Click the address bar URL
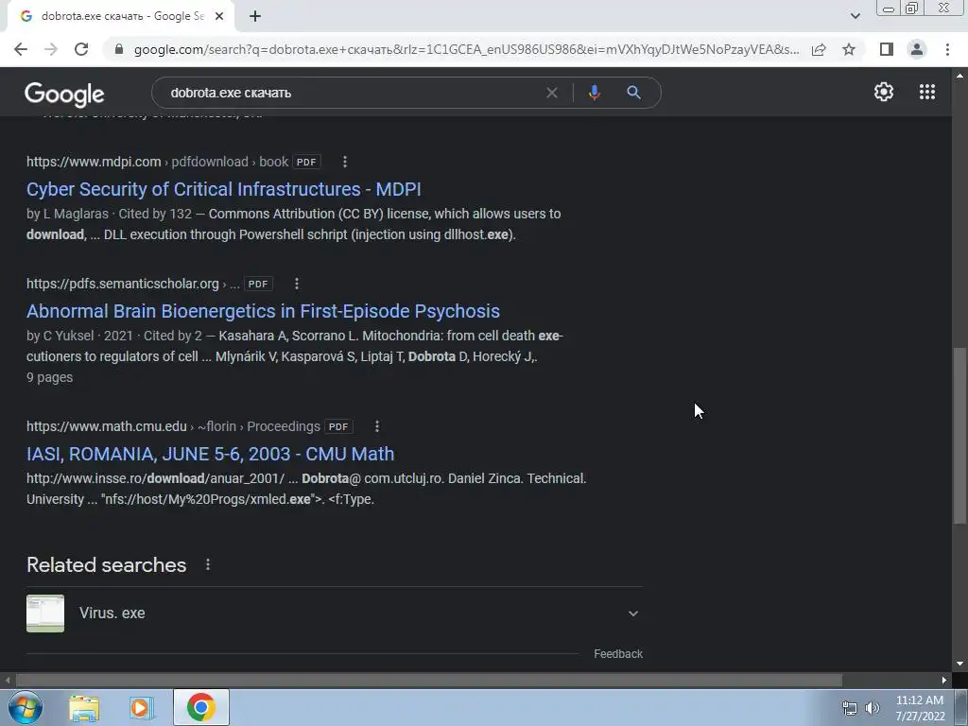968x726 pixels. pos(466,49)
